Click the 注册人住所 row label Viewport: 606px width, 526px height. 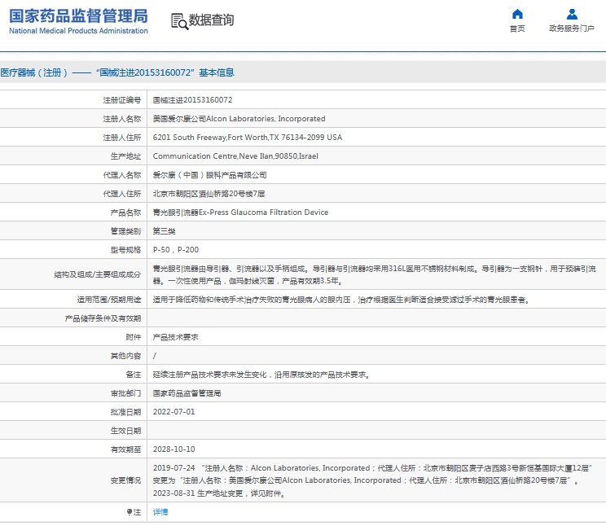point(121,138)
